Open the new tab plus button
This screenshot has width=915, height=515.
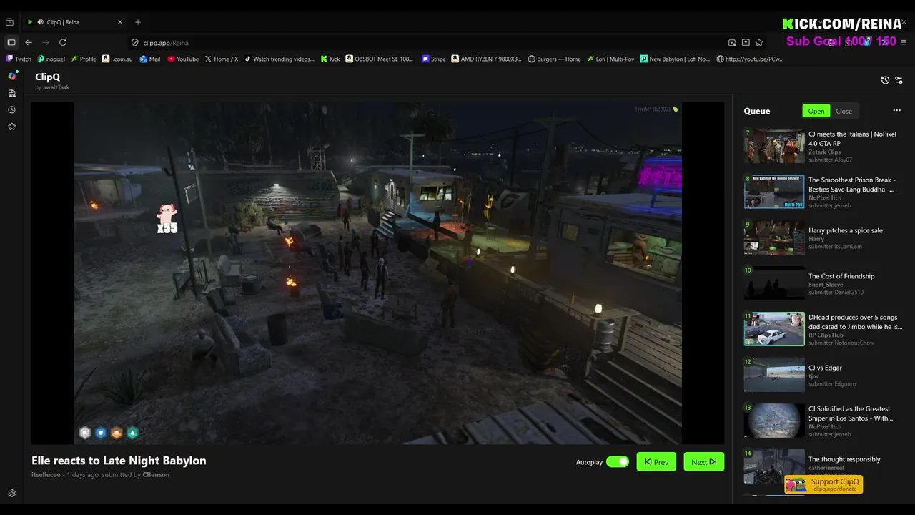[x=138, y=22]
